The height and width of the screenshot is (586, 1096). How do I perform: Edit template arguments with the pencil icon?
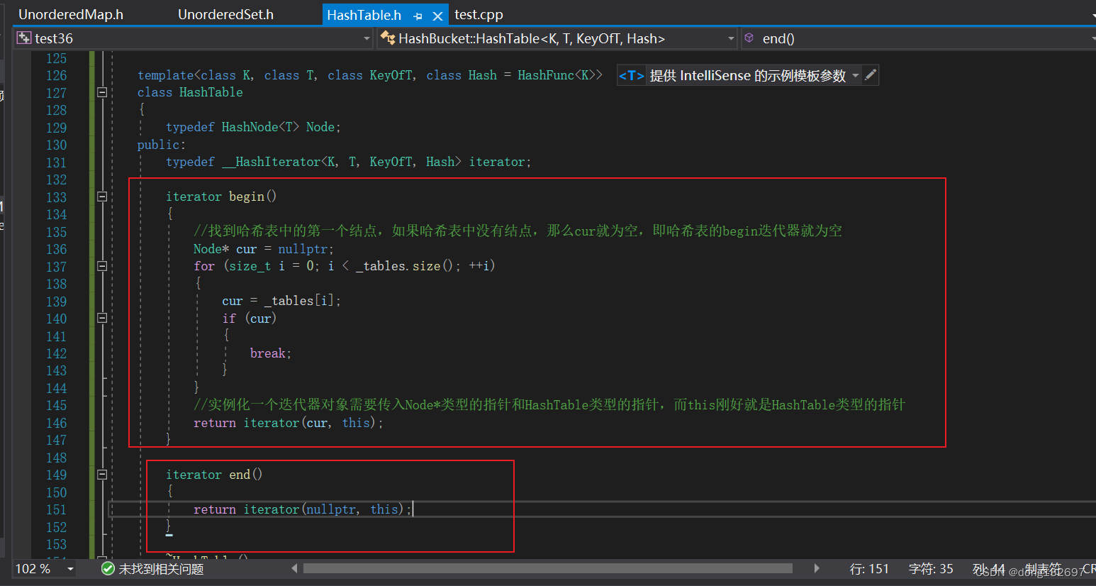click(x=871, y=74)
